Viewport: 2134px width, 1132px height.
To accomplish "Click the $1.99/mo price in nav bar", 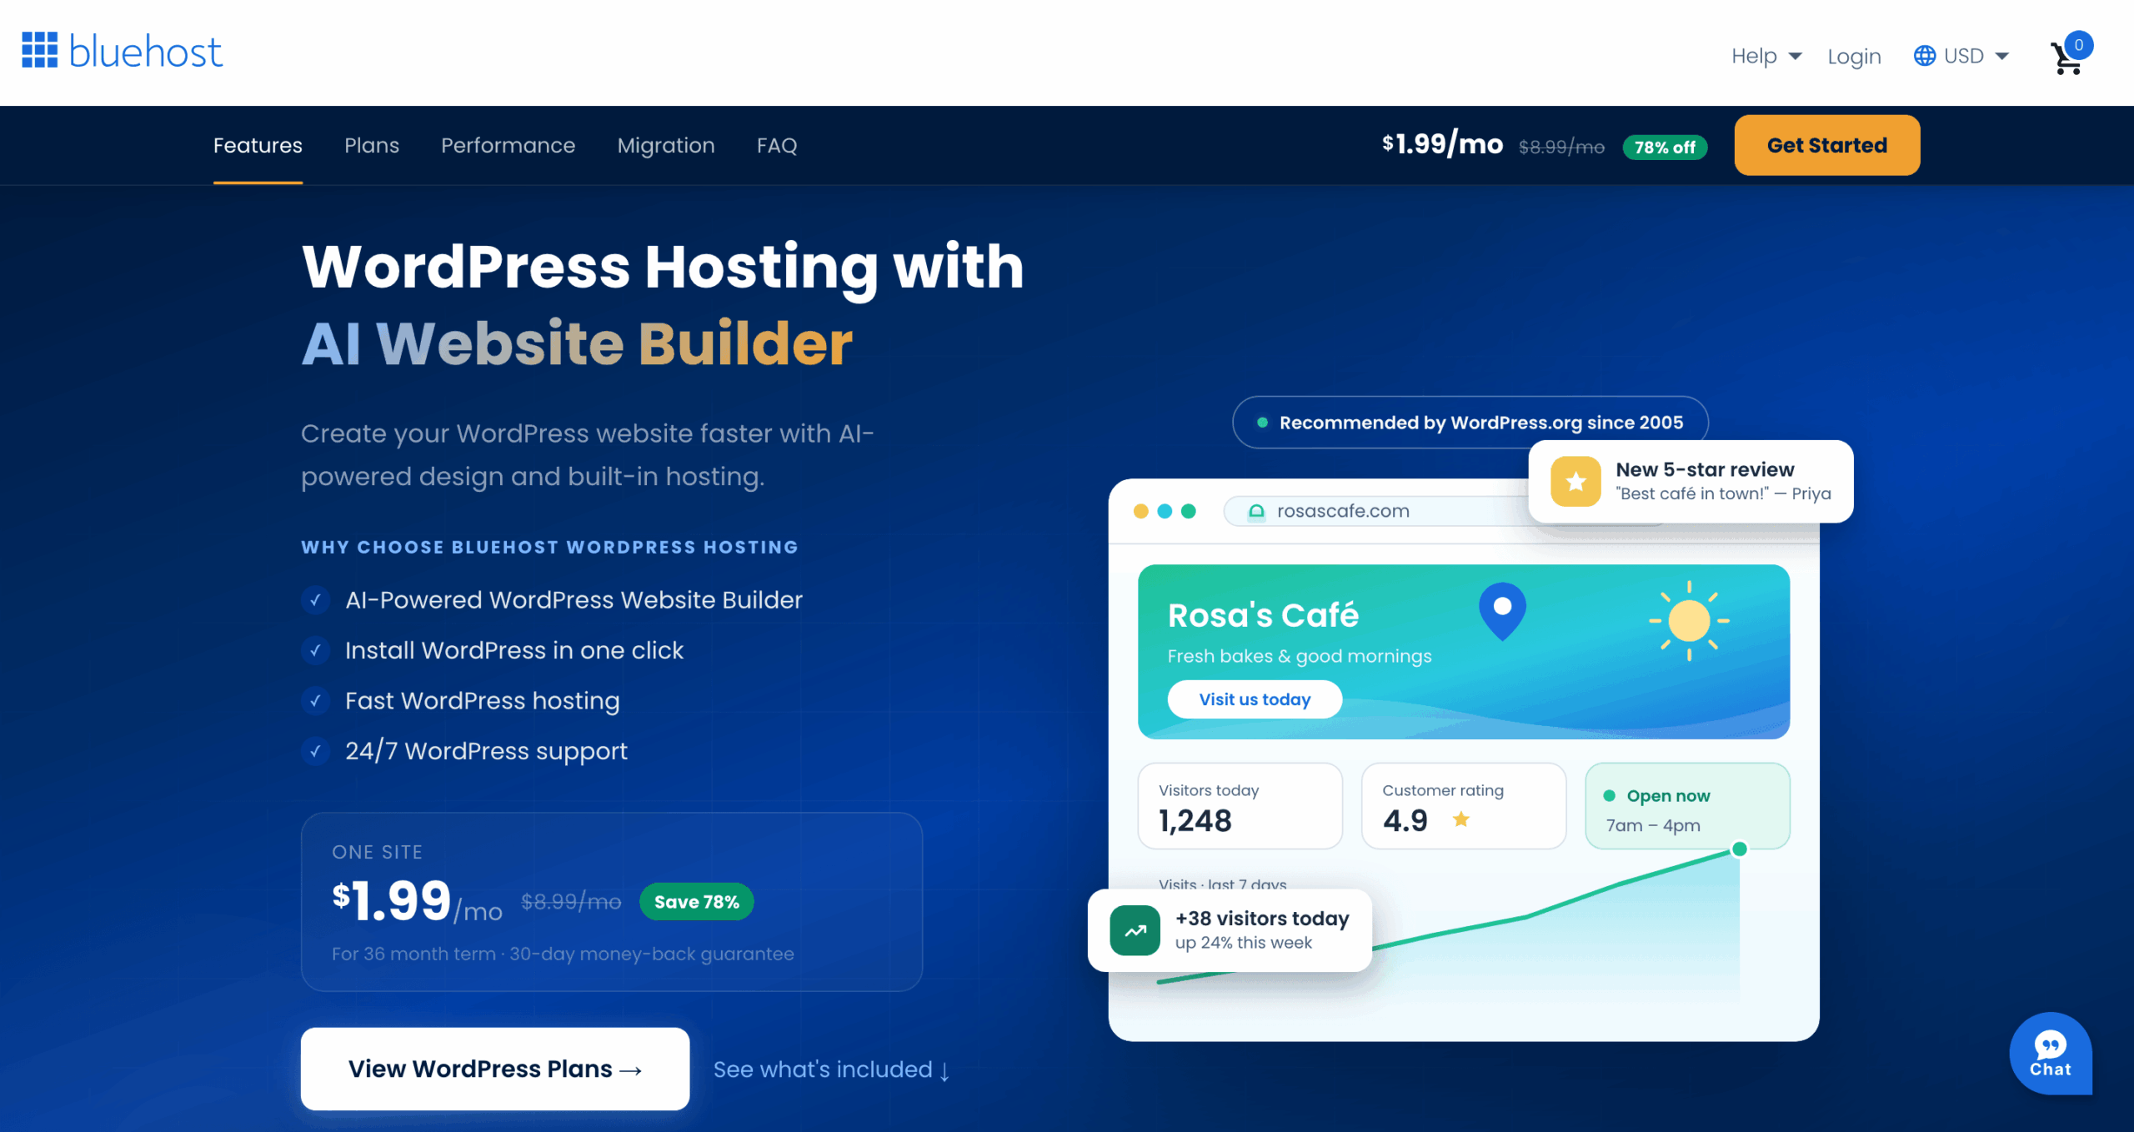I will 1442,144.
